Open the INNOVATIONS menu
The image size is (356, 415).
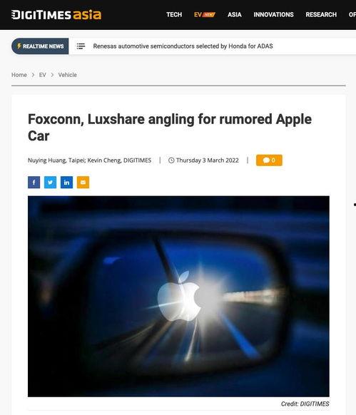click(274, 14)
